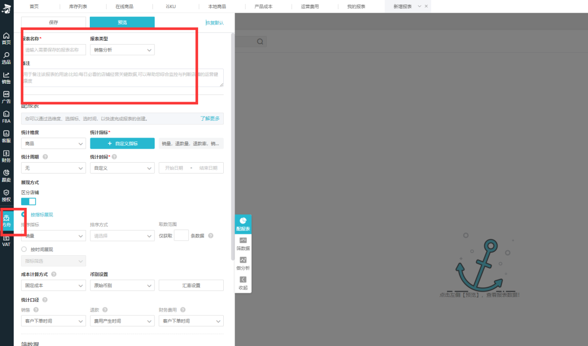Open the 财务费用 dropdown showing 客户下单时间

(191, 321)
